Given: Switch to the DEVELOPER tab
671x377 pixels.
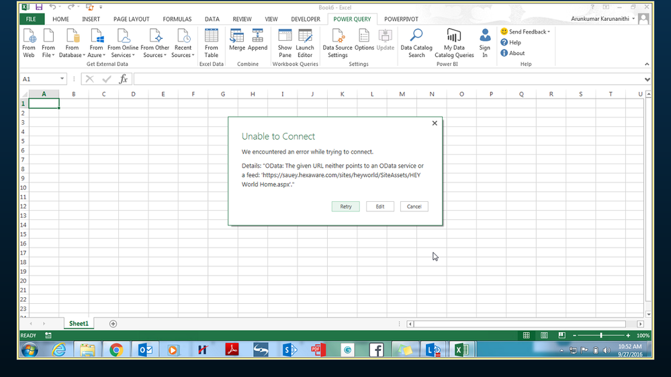Looking at the screenshot, I should [306, 19].
